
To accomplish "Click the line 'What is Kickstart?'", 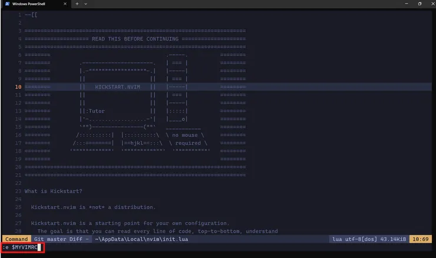I will pos(54,191).
